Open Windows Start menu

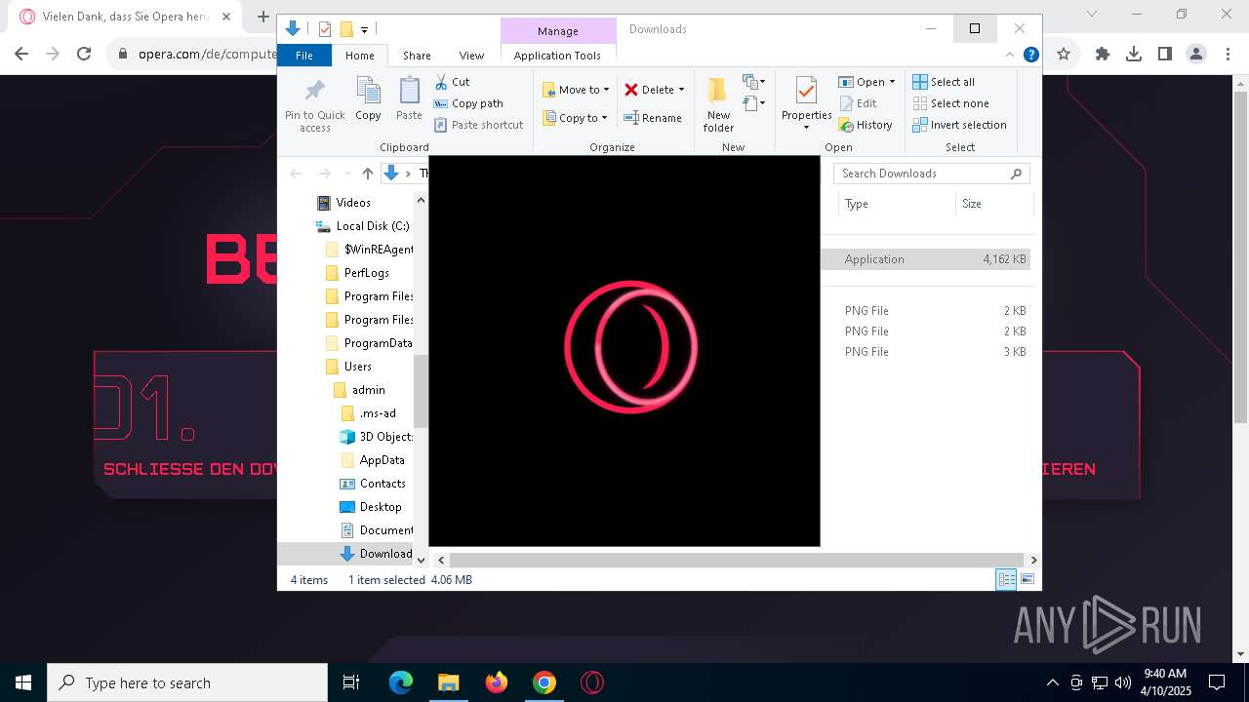(23, 682)
